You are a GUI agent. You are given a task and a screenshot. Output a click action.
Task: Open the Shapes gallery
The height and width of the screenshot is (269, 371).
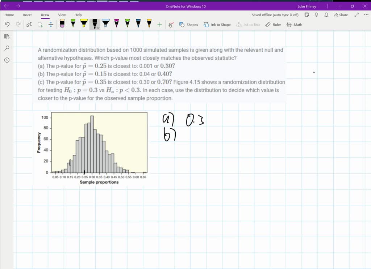(x=188, y=25)
